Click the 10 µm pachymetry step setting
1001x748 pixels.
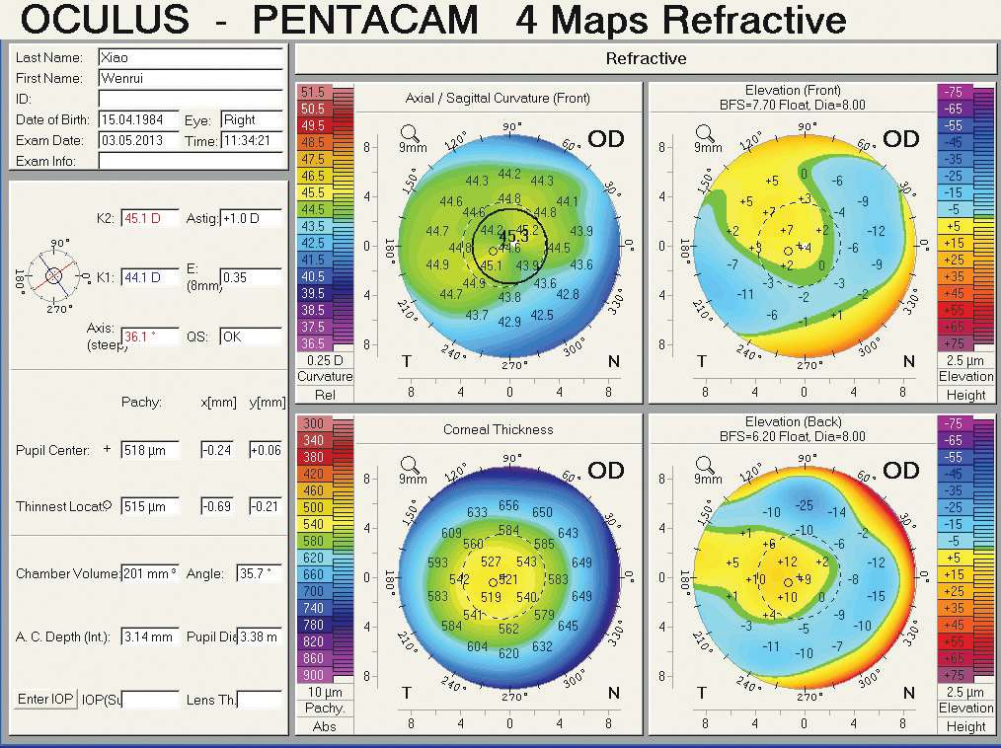pos(325,692)
